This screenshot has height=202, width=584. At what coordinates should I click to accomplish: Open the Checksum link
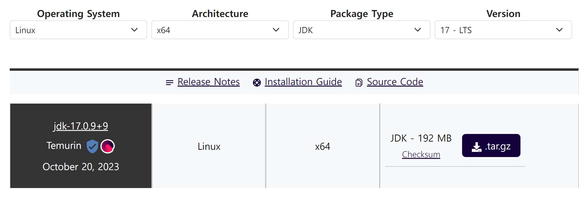pos(421,154)
